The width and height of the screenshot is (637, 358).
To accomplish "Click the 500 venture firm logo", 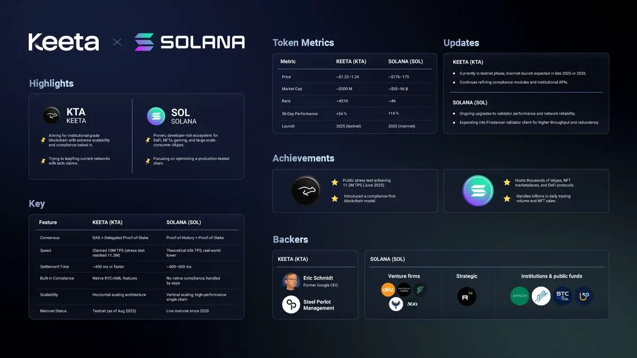I will click(x=412, y=304).
